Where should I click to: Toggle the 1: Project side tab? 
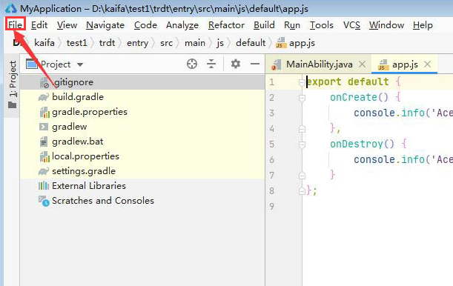click(x=12, y=84)
